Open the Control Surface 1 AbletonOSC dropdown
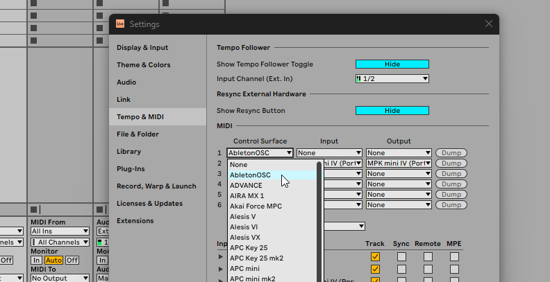This screenshot has height=282, width=550. [260, 153]
